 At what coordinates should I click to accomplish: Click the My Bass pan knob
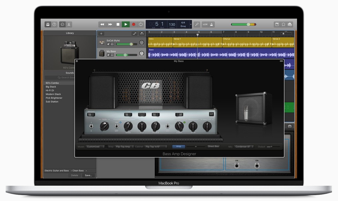pyautogui.click(x=142, y=53)
